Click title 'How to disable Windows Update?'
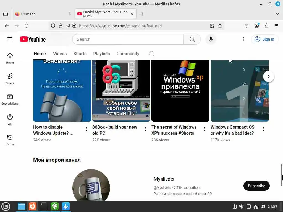This screenshot has width=283, height=212. click(53, 130)
